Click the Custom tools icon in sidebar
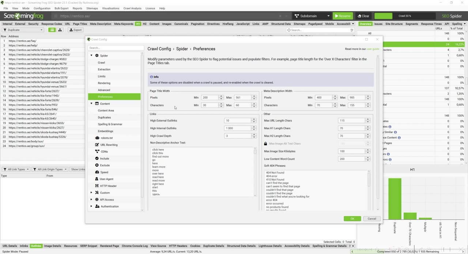The height and width of the screenshot is (254, 468). (97, 193)
